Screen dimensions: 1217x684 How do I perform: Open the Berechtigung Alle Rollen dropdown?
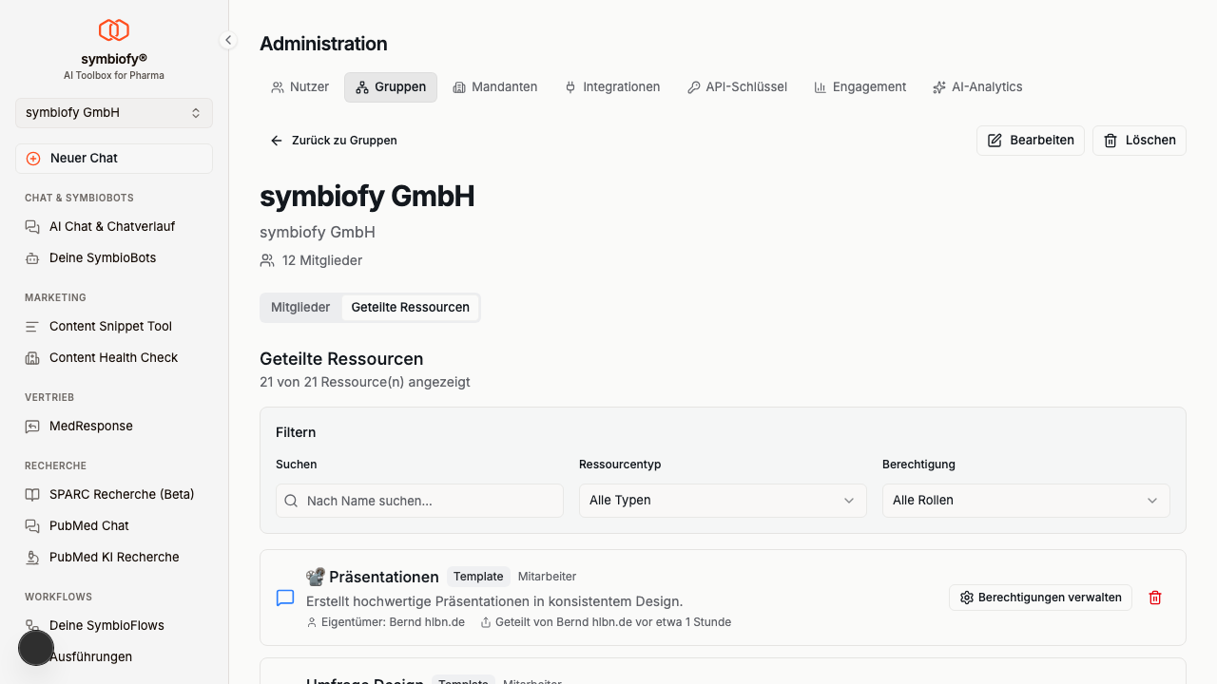pos(1026,501)
